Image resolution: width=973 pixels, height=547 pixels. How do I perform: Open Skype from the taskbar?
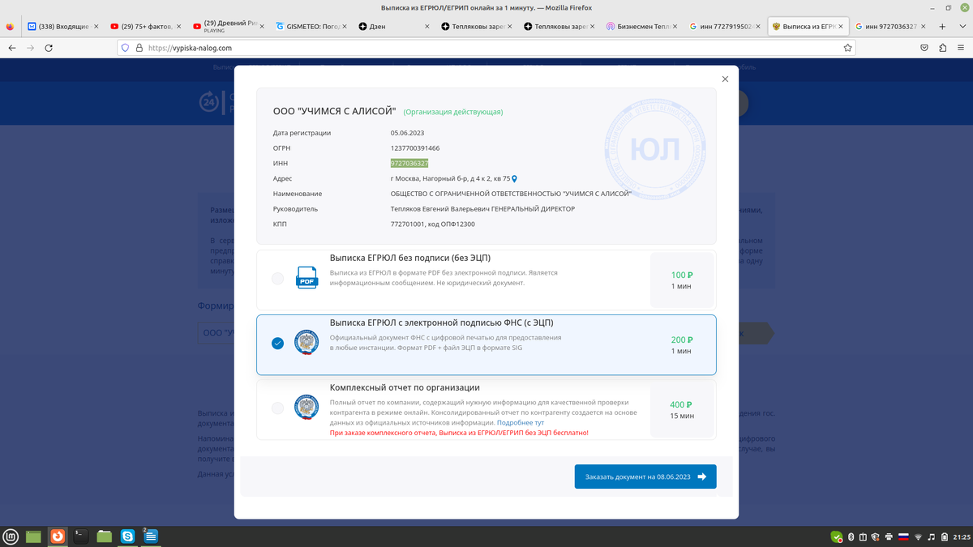127,536
